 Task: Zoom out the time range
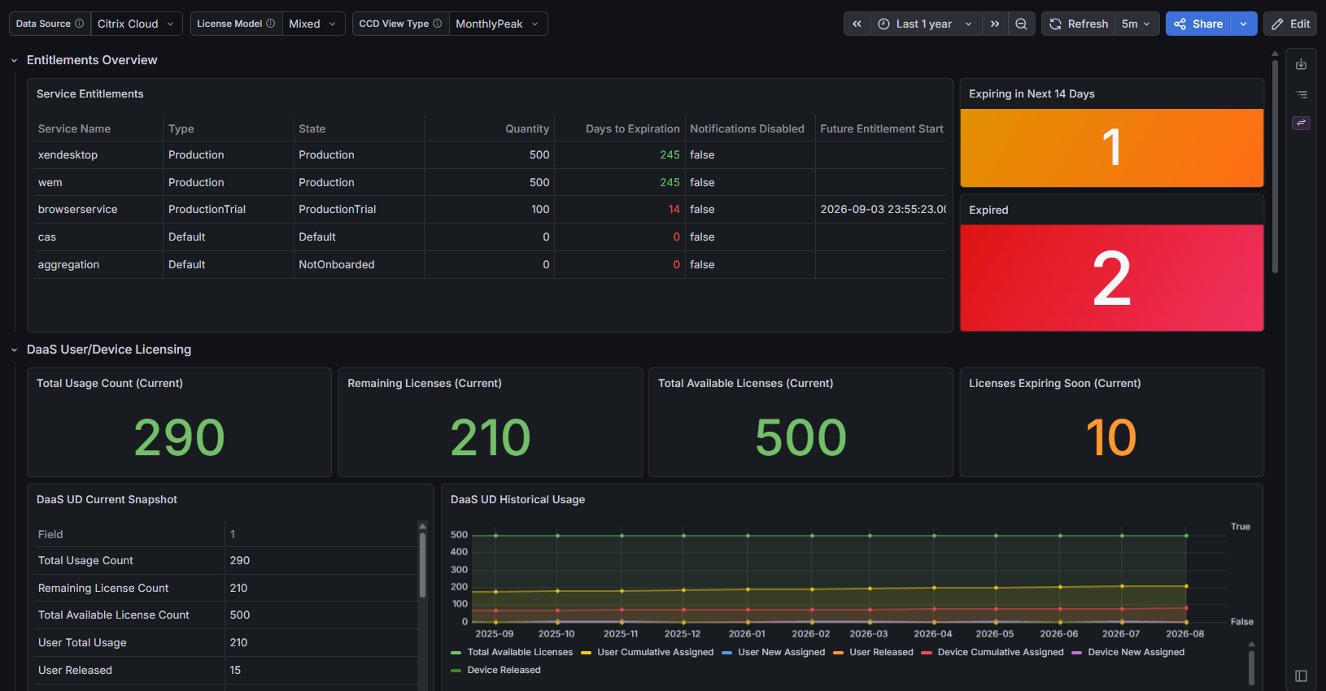click(1021, 24)
